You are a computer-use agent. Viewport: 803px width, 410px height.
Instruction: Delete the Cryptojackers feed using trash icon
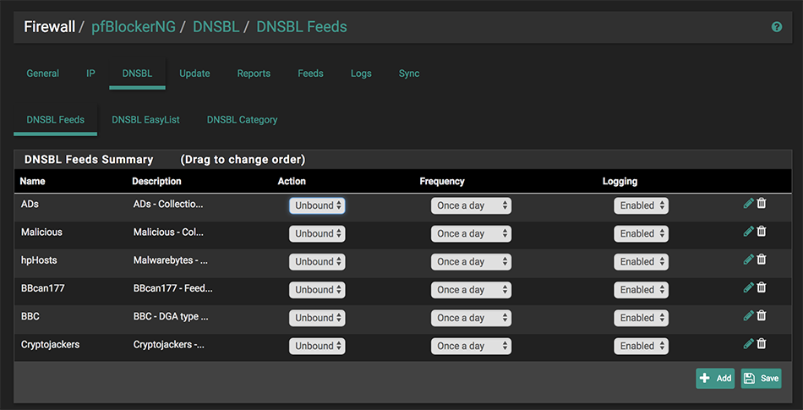tap(762, 344)
